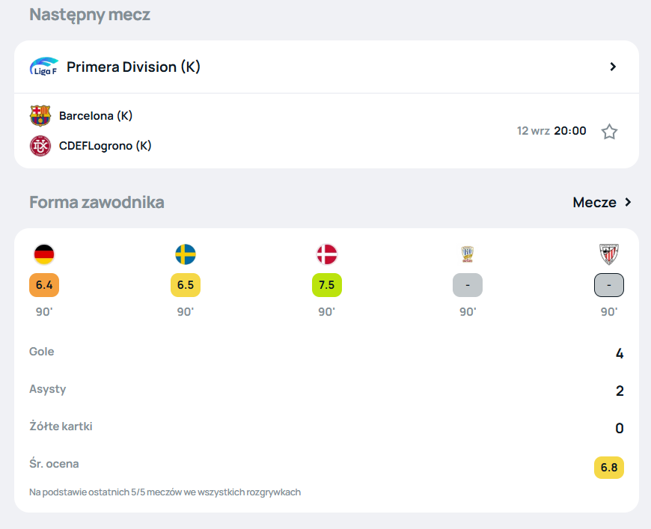The image size is (651, 529).
Task: Toggle the favorite star for the match
Action: 610,132
